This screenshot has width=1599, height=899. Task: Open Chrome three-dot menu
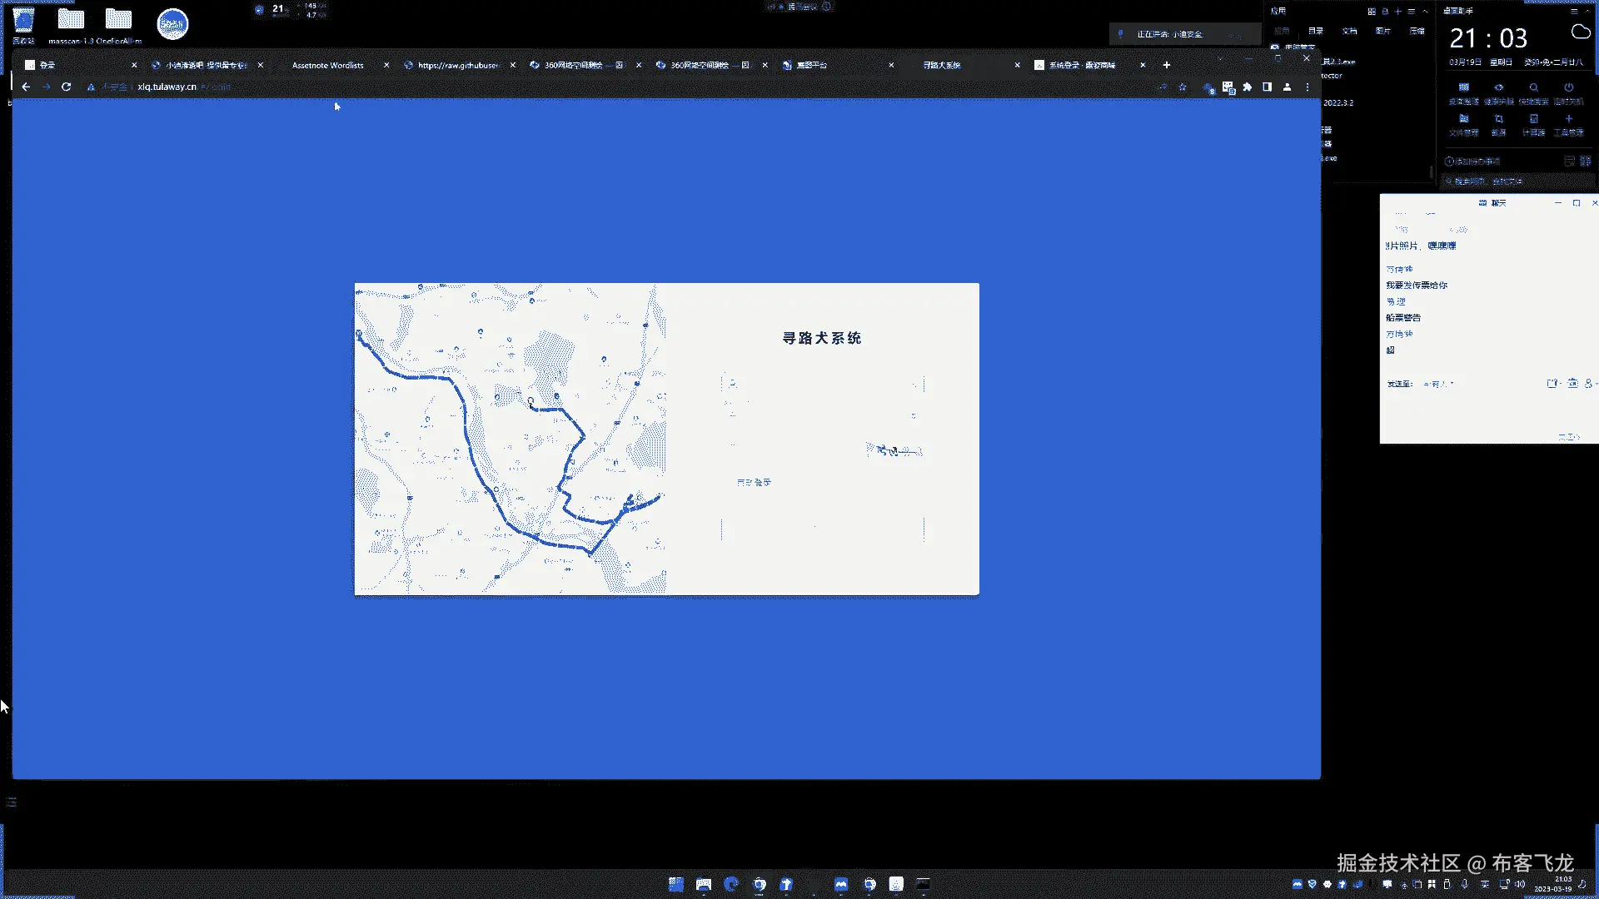1308,87
